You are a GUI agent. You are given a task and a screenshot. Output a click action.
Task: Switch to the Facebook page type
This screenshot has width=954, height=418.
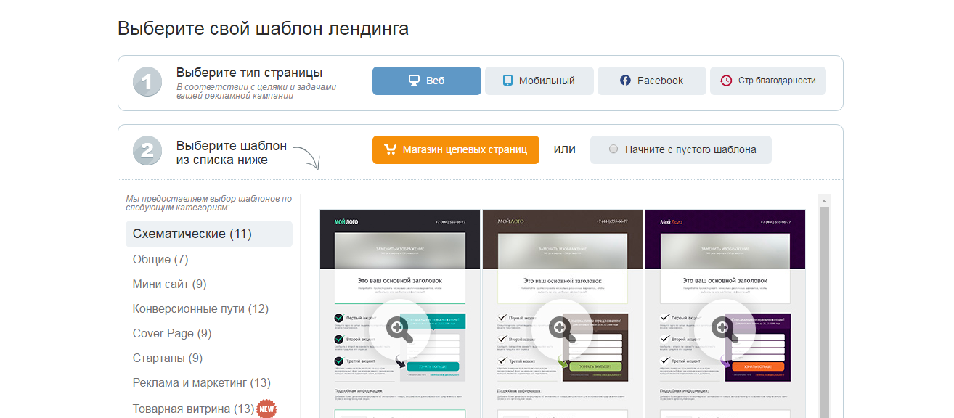click(x=651, y=80)
